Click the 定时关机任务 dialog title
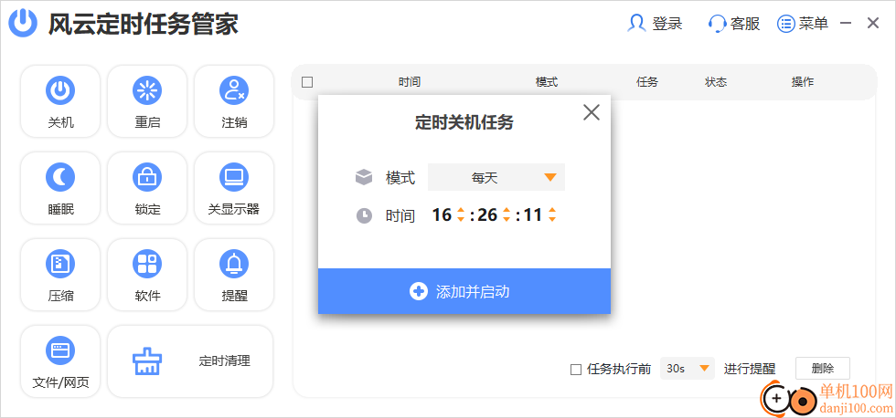The image size is (896, 418). pos(464,122)
